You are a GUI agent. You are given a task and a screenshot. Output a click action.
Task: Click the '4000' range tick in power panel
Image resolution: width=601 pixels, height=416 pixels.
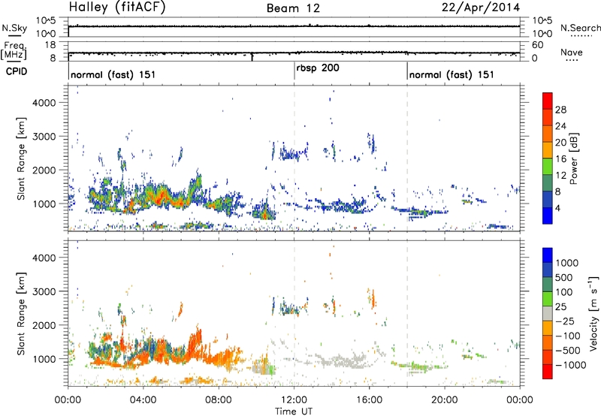coord(44,103)
